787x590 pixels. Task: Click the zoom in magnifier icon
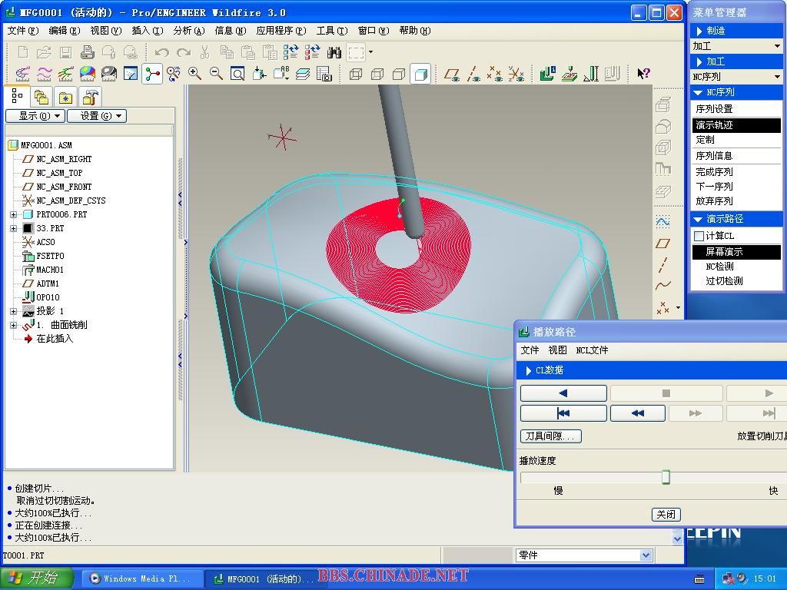click(194, 75)
